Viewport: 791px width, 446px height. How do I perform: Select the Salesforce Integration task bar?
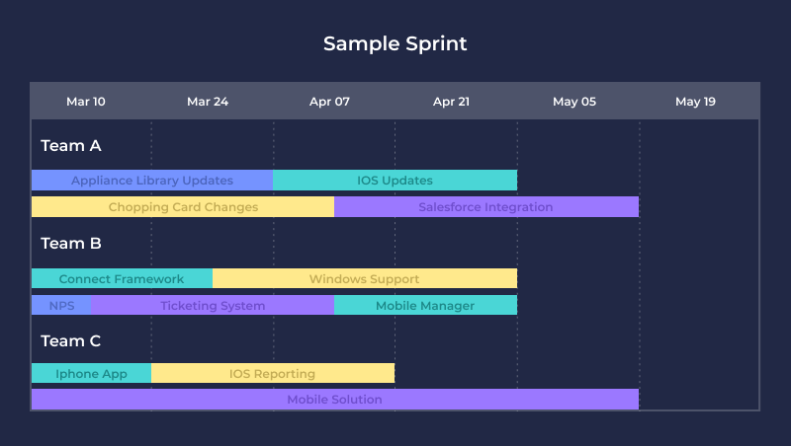click(x=485, y=207)
